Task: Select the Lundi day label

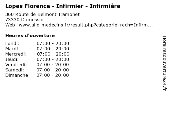Action: point(12,43)
